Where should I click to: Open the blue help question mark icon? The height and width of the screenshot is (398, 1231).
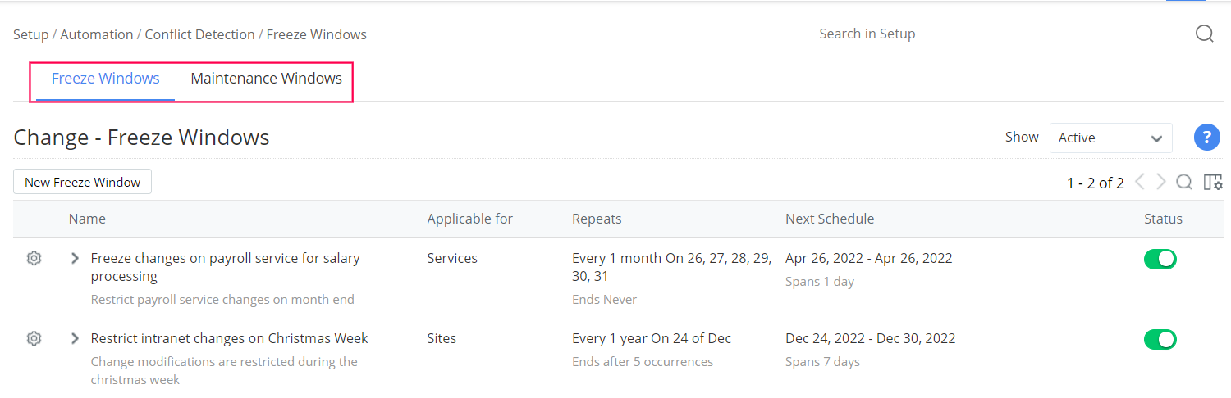pyautogui.click(x=1206, y=138)
